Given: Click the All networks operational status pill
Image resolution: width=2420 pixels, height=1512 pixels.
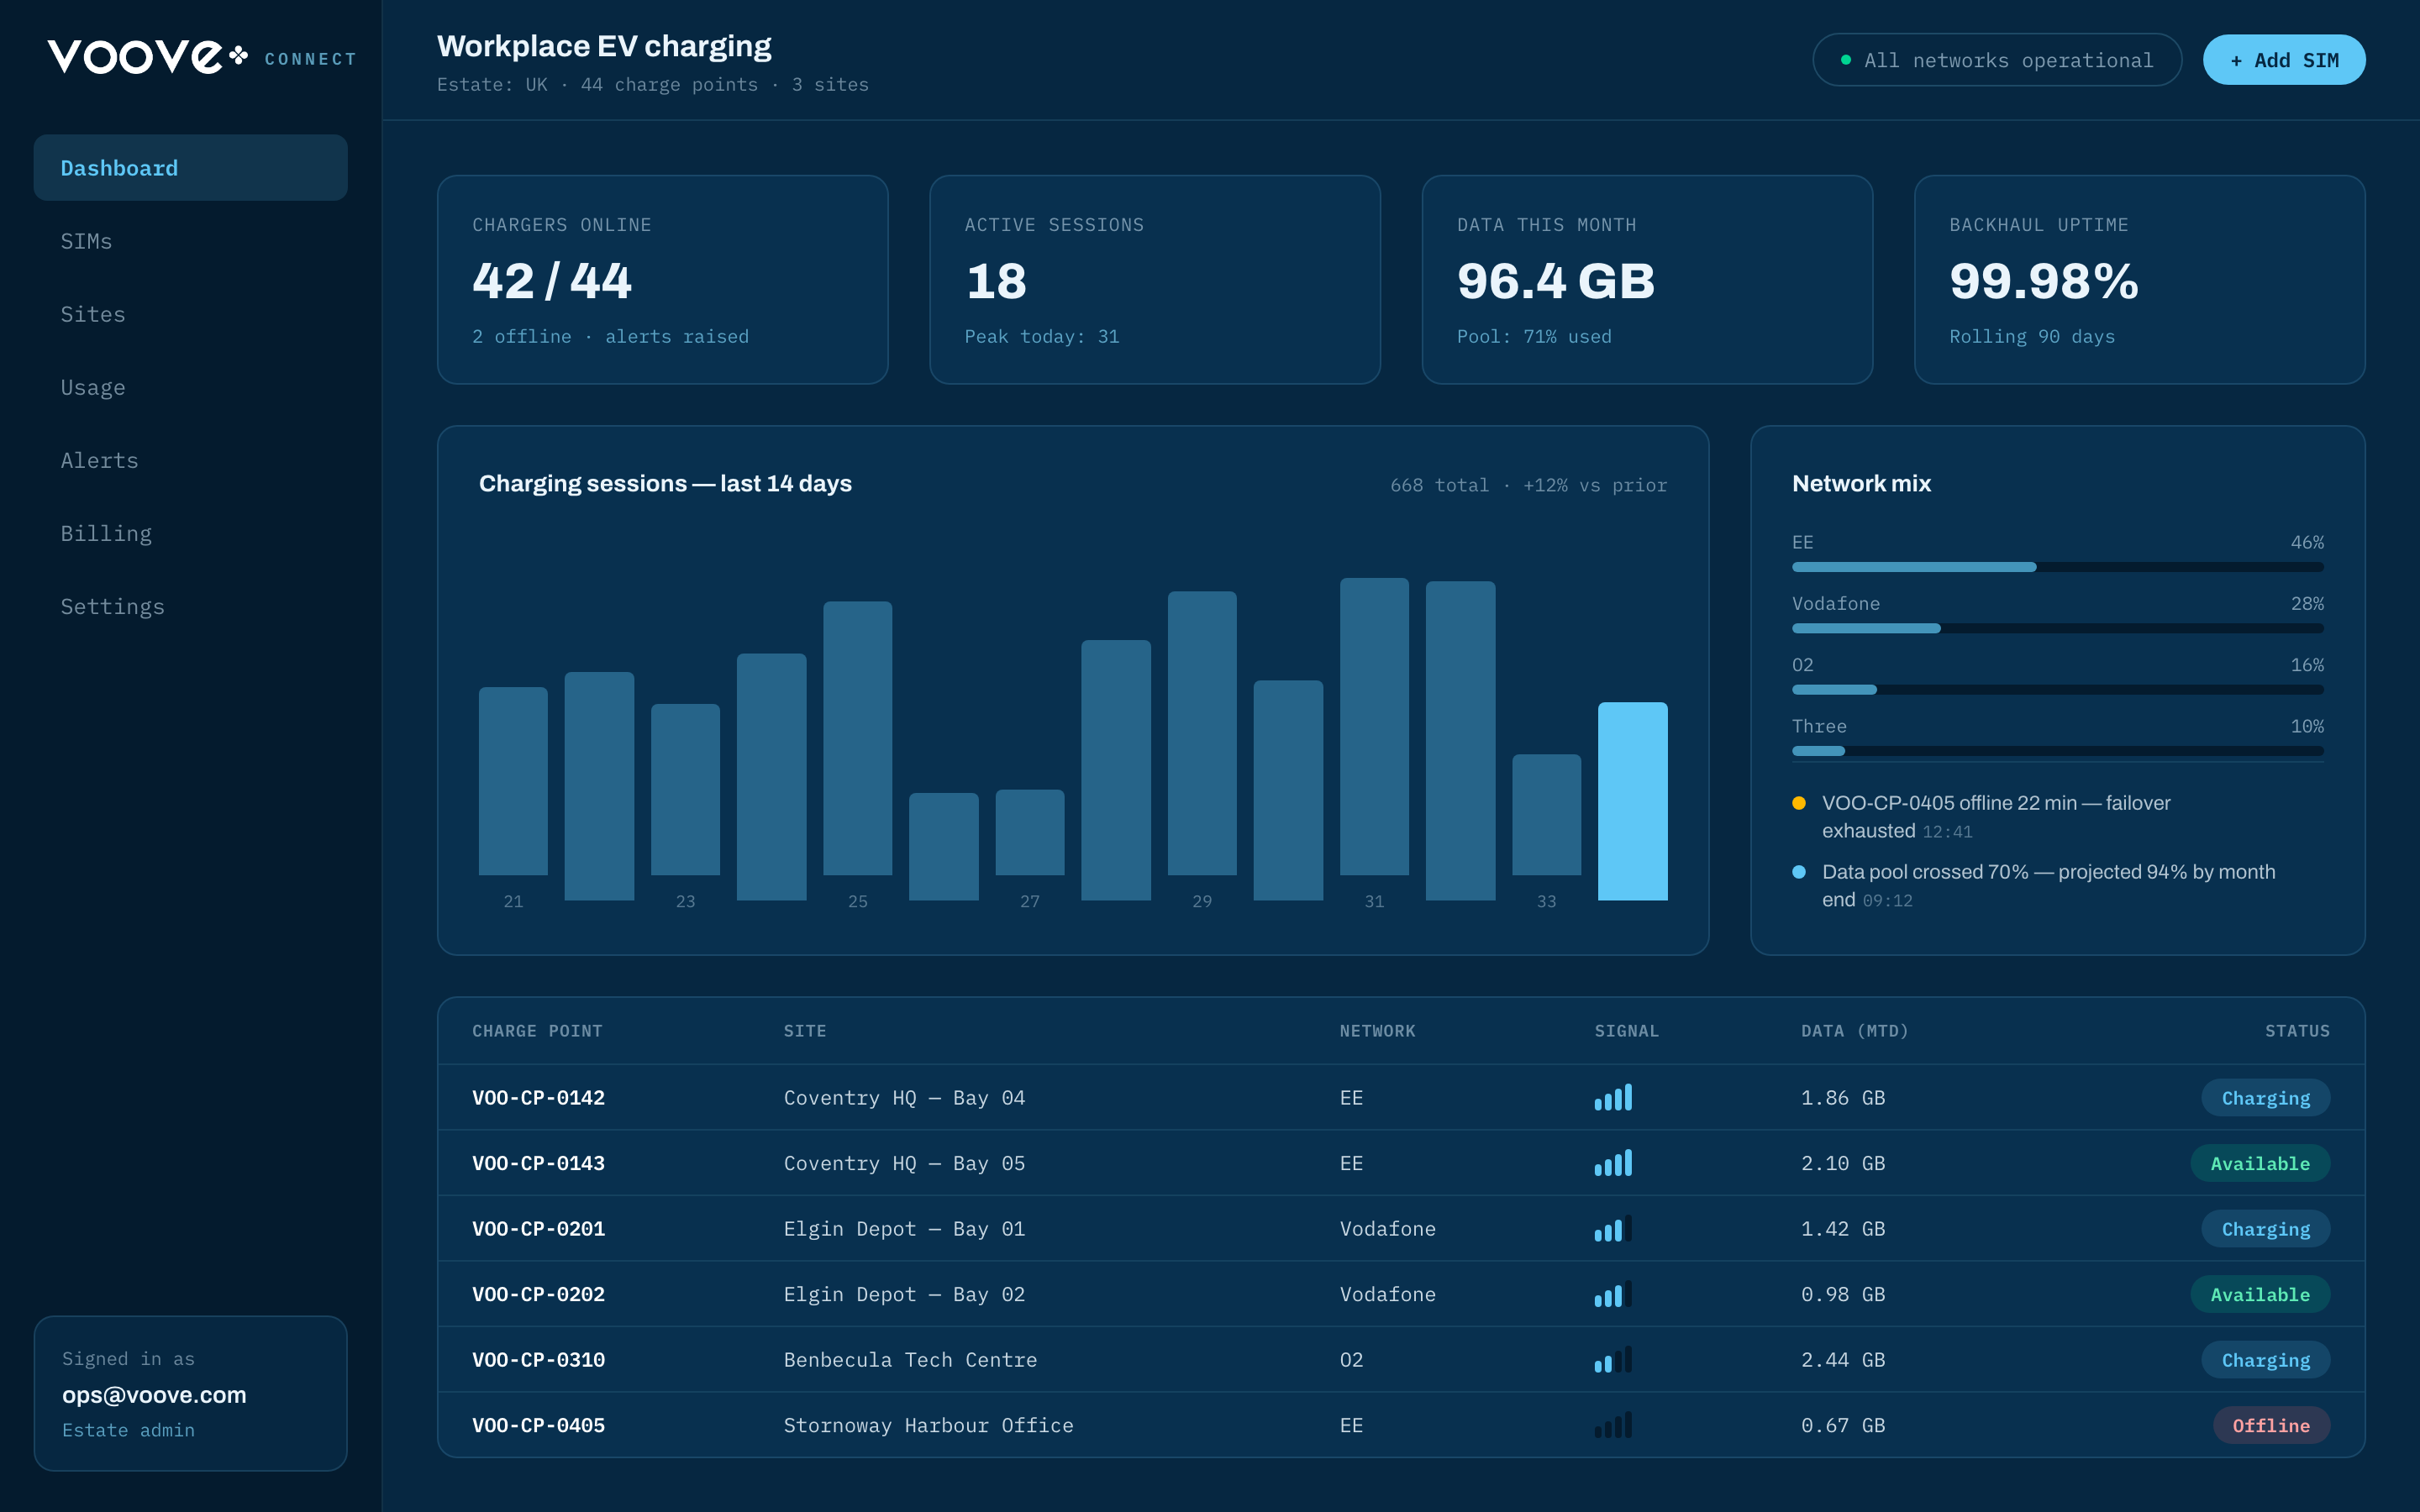Looking at the screenshot, I should tap(1997, 60).
